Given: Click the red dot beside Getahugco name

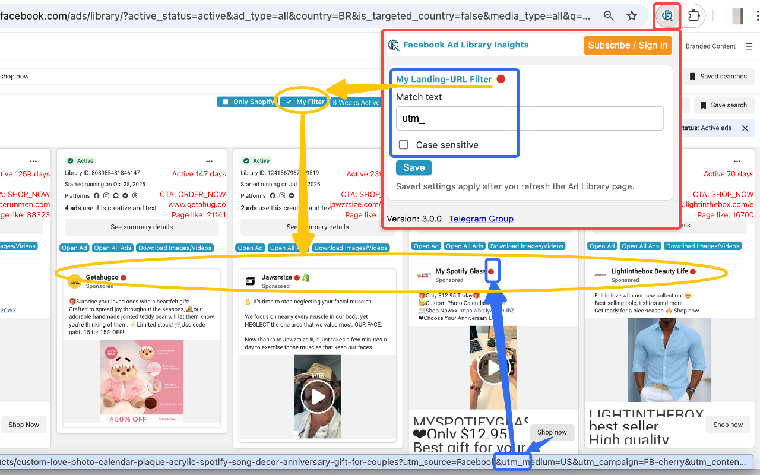Looking at the screenshot, I should click(123, 277).
